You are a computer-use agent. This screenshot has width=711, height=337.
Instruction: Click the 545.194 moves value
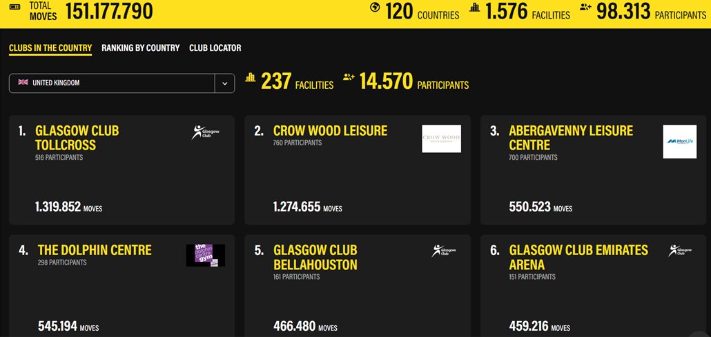(x=57, y=326)
